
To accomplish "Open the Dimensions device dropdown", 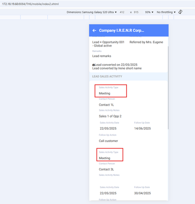I will click(x=92, y=12).
